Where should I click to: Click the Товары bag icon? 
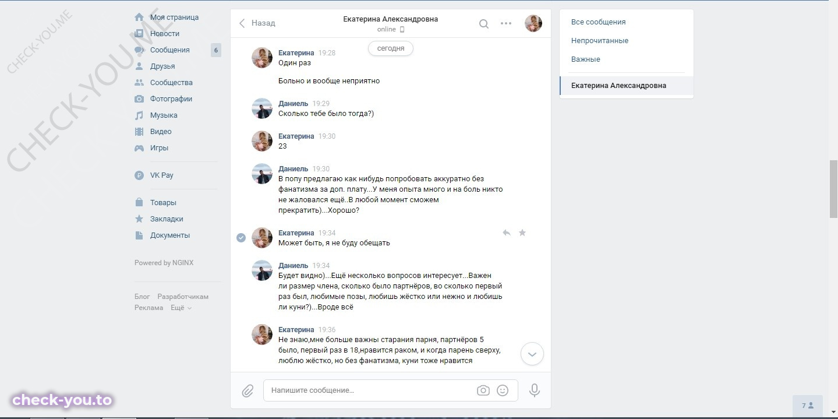tap(139, 203)
